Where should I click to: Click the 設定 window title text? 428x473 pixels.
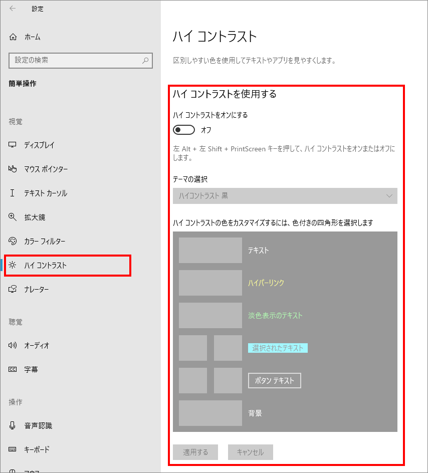pyautogui.click(x=38, y=9)
